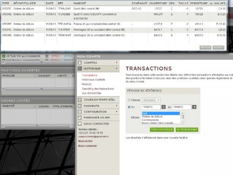The image size is (233, 175).
Task: Click the start date input field
Action: click(x=151, y=107)
